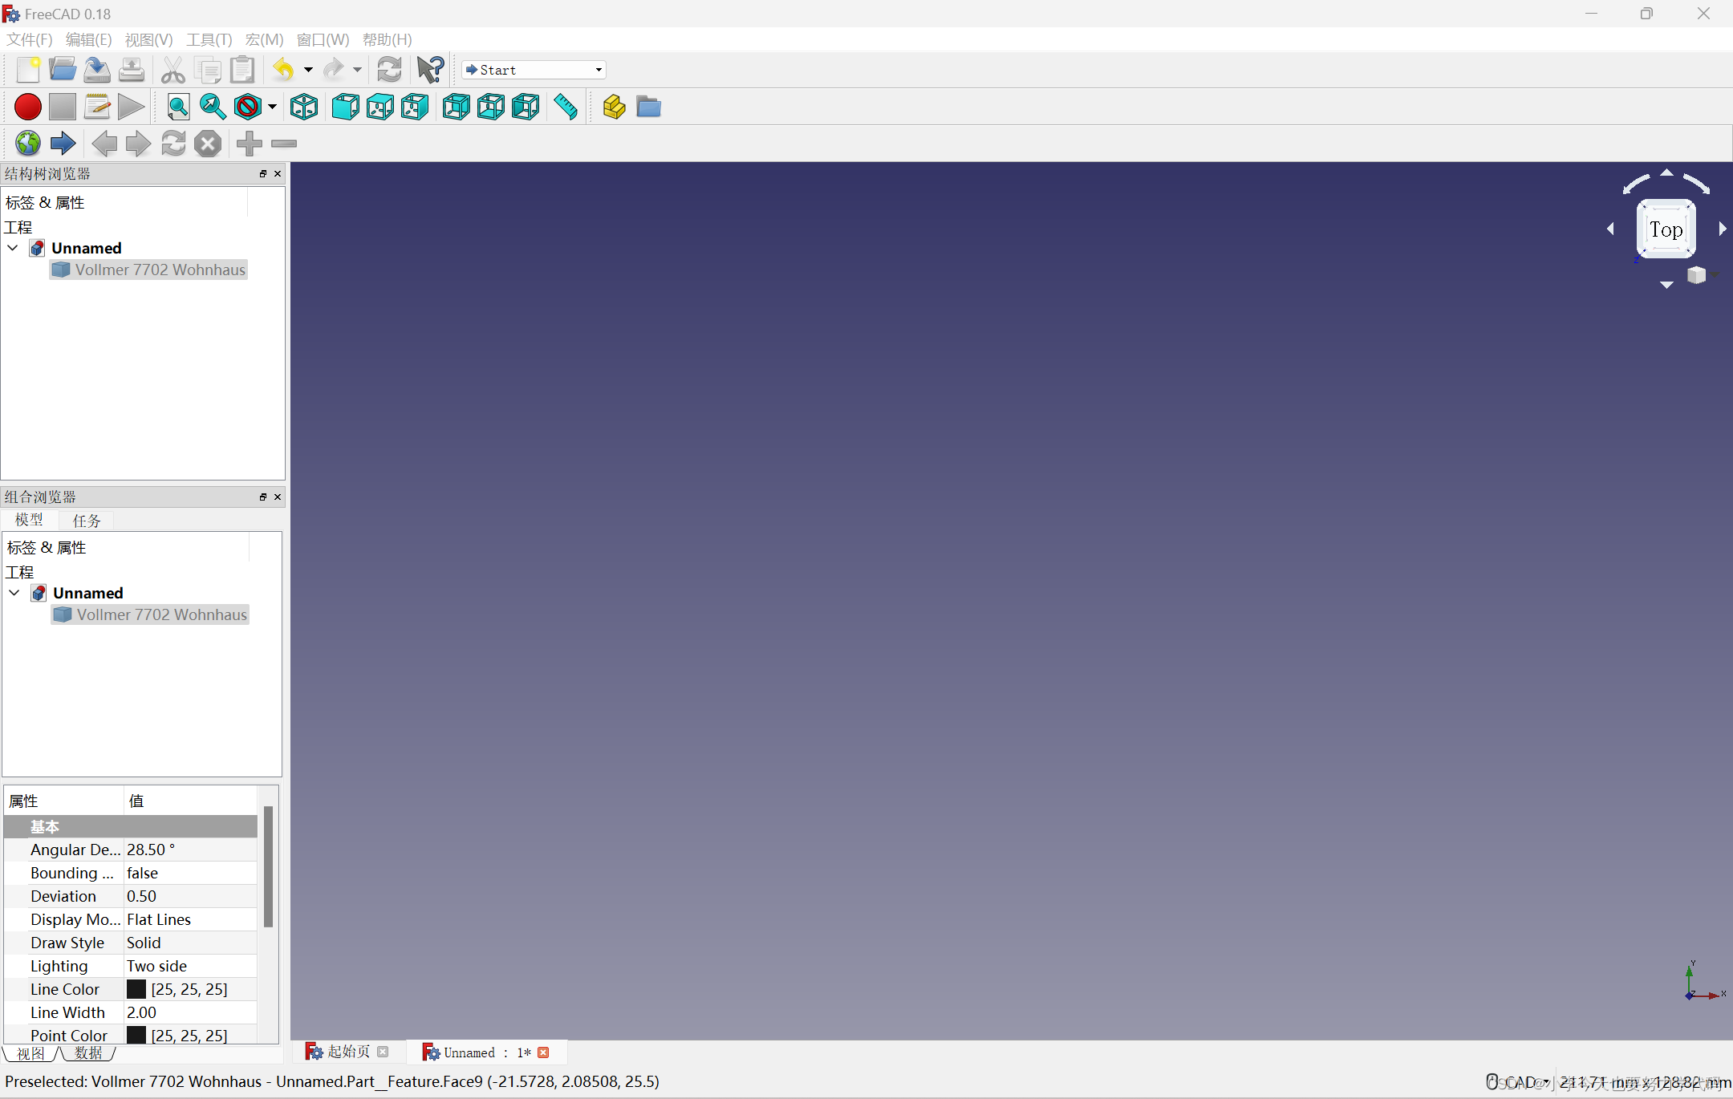
Task: Click the red macro record button
Action: 28,107
